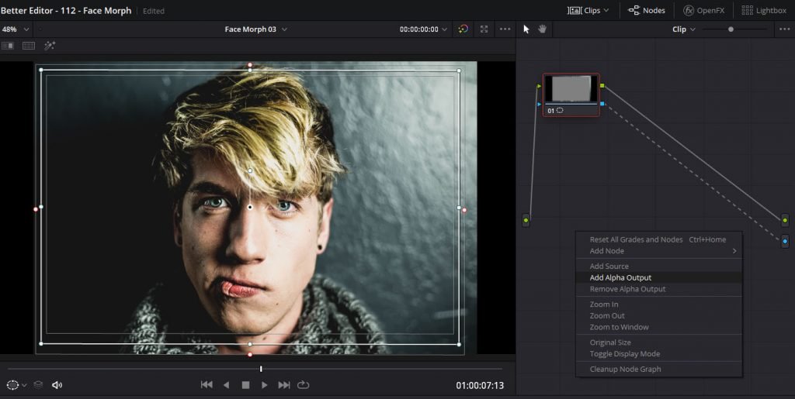
Task: Click the viewer fullscreen expand icon
Action: point(484,29)
